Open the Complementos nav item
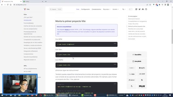The image size is (173, 97). coord(96,9)
